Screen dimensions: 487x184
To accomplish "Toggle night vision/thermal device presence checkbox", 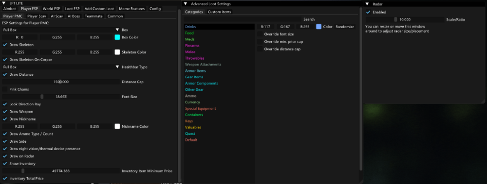I will [x=5, y=149].
